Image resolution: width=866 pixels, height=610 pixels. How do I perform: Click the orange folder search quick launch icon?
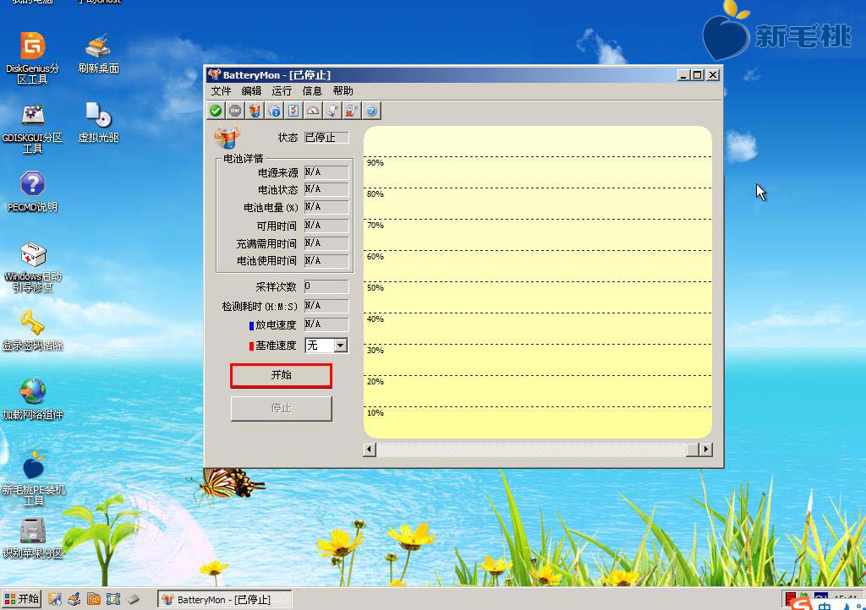click(x=94, y=599)
